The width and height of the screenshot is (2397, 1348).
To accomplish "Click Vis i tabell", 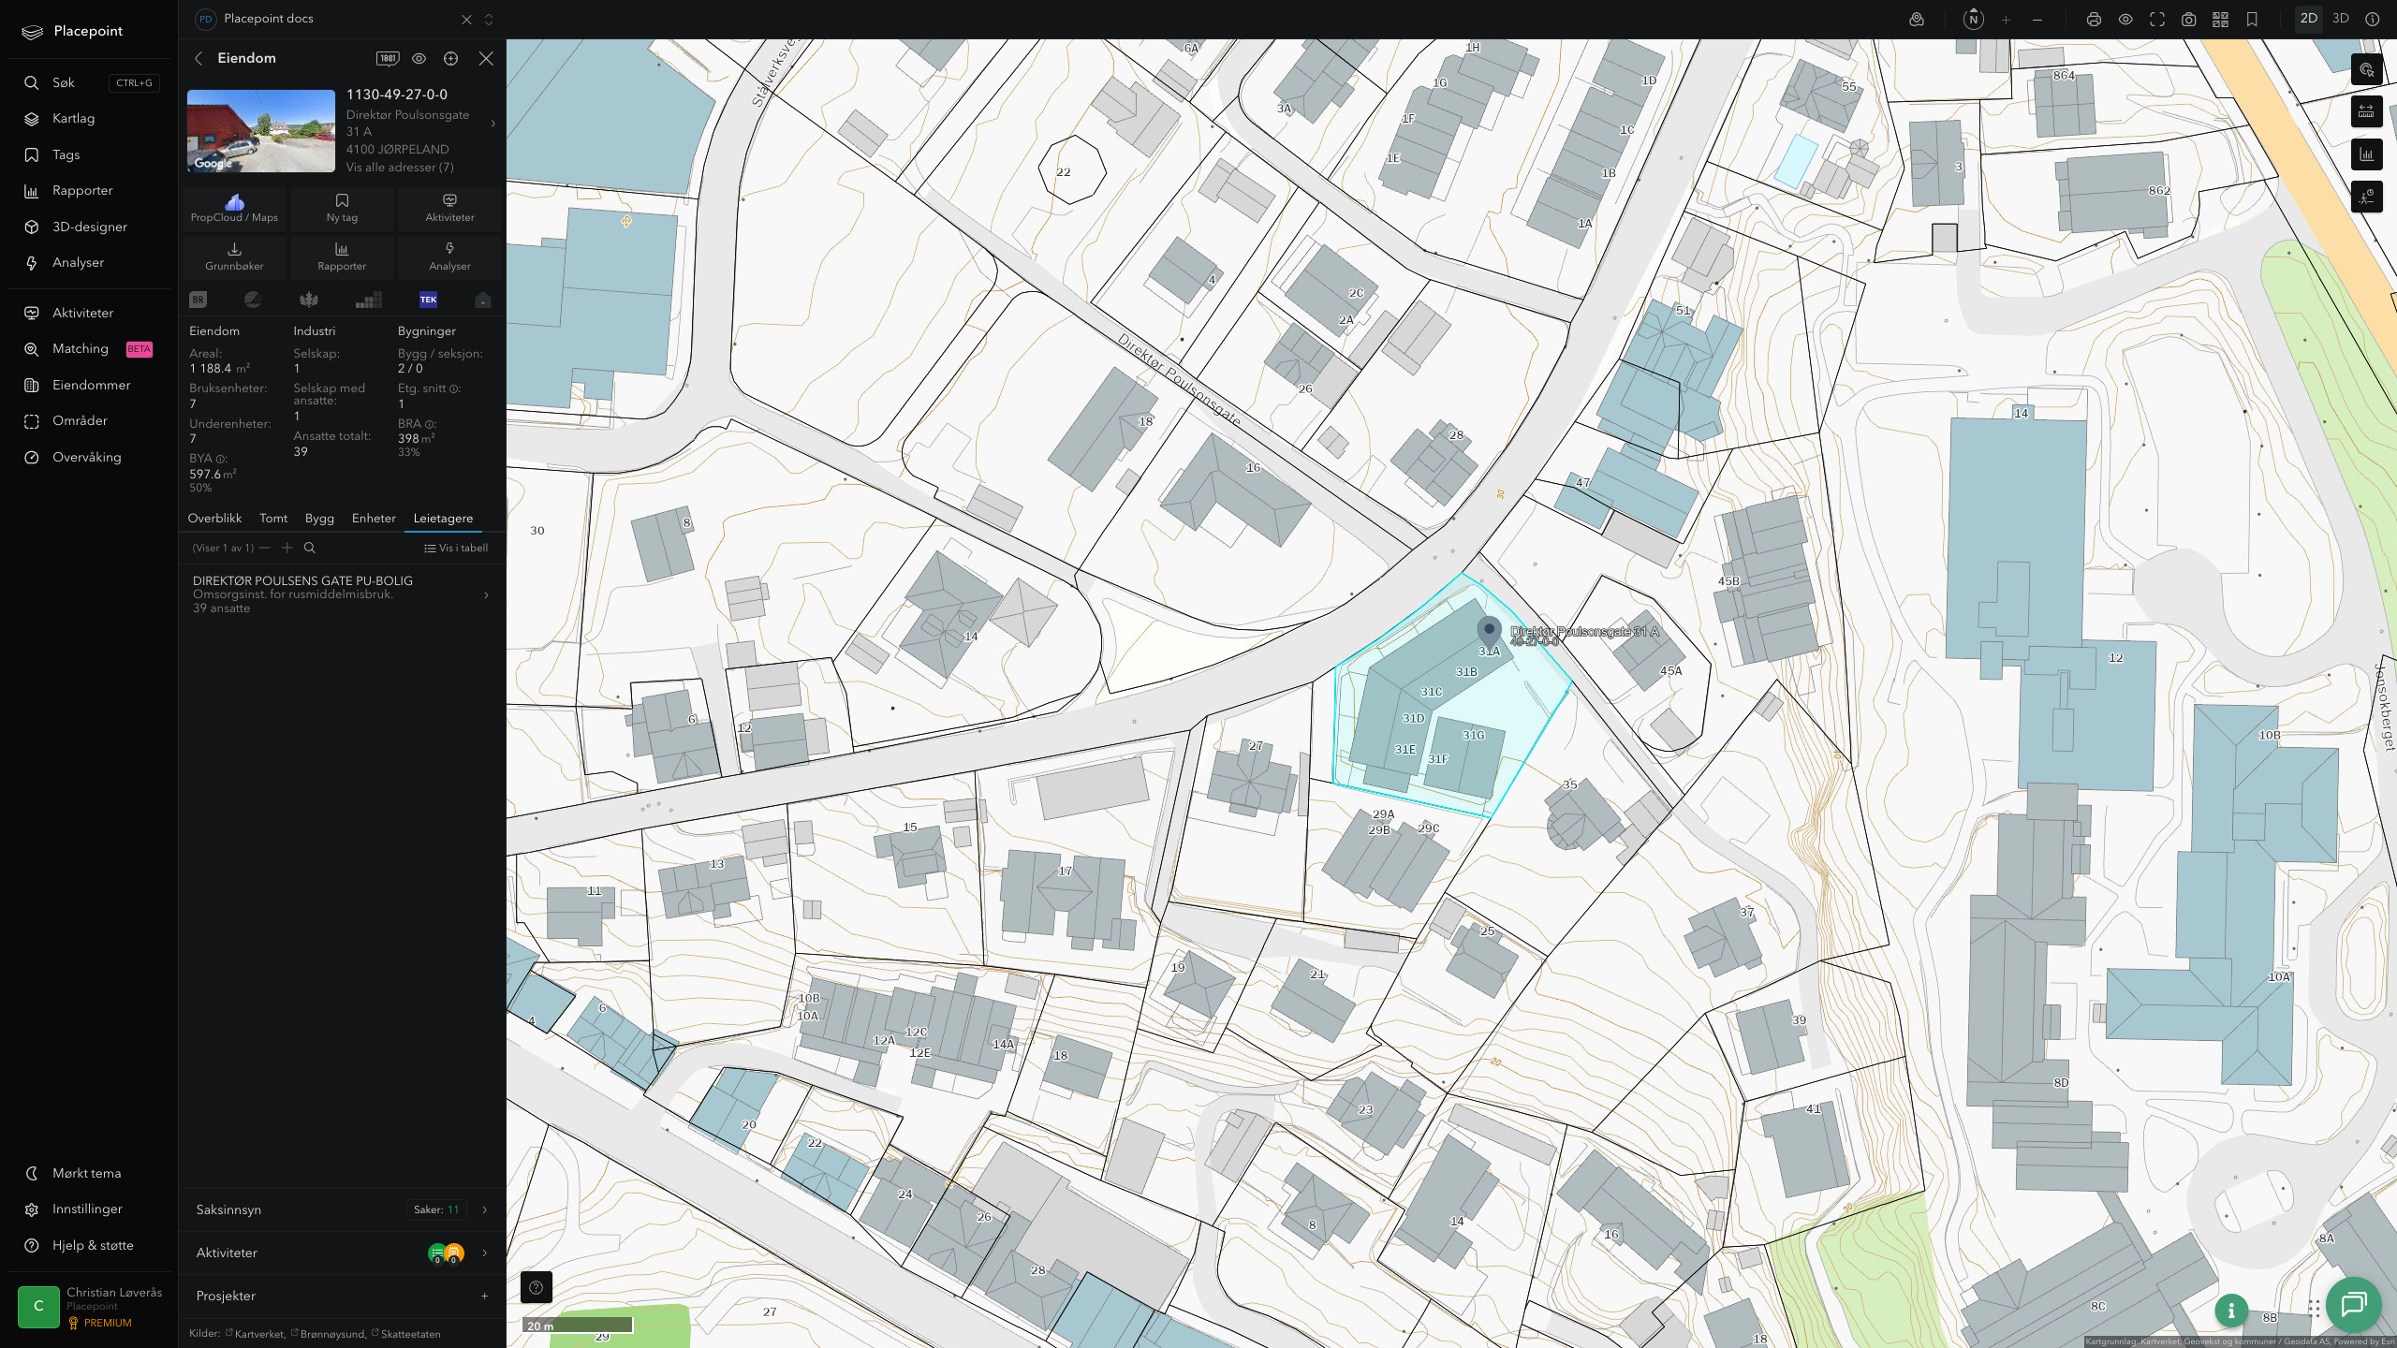I will pos(456,548).
